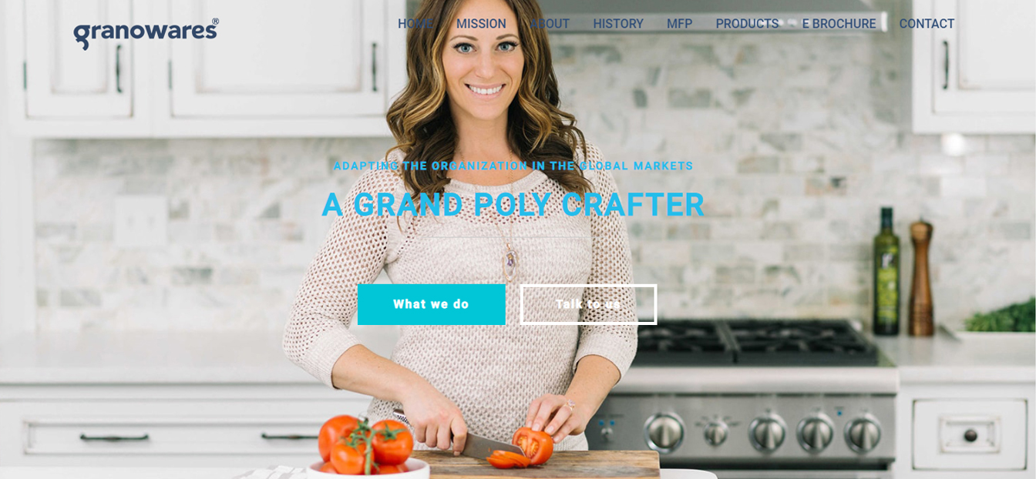Open the PRODUCTS menu item
Image resolution: width=1036 pixels, height=479 pixels.
coord(747,24)
